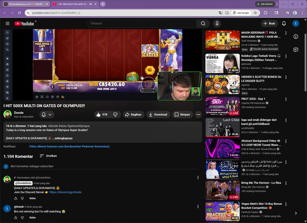The width and height of the screenshot is (307, 223).
Task: Open the age restriction notice link
Action: click(69, 146)
